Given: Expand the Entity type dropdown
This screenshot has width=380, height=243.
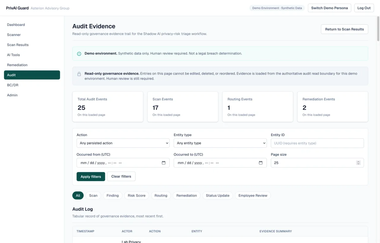Looking at the screenshot, I should click(220, 143).
